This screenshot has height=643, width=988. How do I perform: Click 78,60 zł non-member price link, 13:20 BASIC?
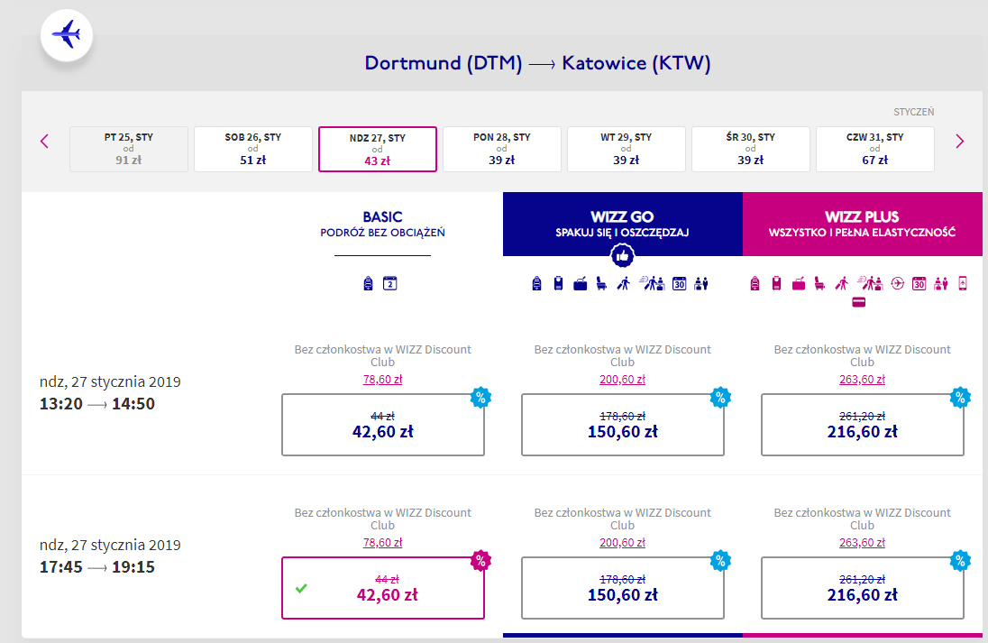click(382, 380)
